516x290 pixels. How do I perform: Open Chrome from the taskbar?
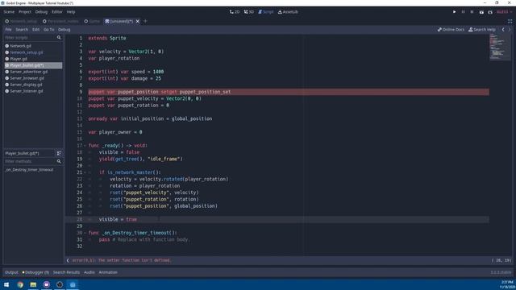click(x=20, y=284)
